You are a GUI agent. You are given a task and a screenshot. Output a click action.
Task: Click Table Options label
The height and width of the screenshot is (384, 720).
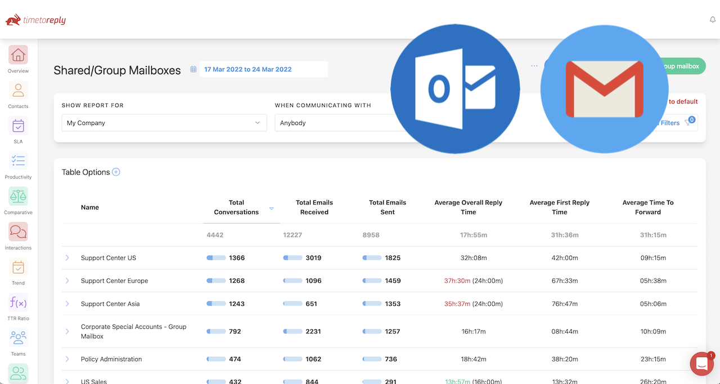[85, 172]
